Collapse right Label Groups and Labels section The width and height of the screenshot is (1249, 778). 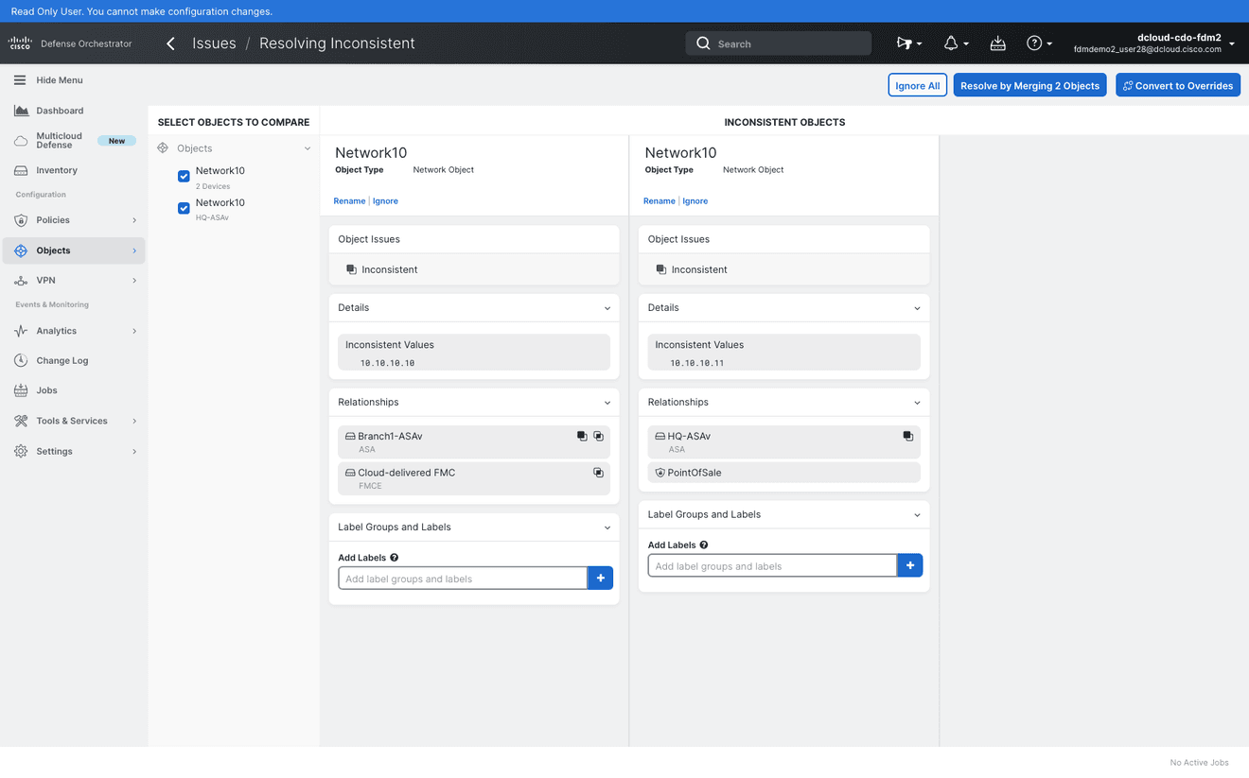click(917, 515)
